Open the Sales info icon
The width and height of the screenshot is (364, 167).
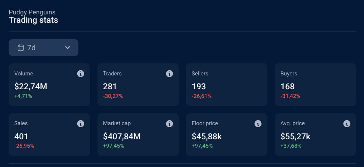point(81,124)
